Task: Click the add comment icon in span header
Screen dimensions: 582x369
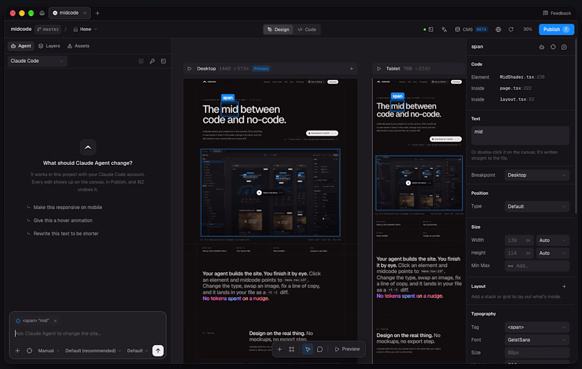Action: point(564,47)
